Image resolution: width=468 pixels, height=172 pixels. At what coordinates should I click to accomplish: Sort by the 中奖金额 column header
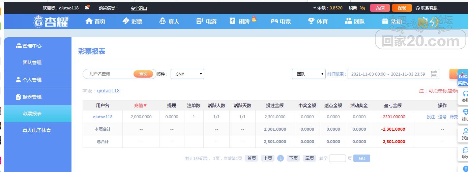pos(307,105)
